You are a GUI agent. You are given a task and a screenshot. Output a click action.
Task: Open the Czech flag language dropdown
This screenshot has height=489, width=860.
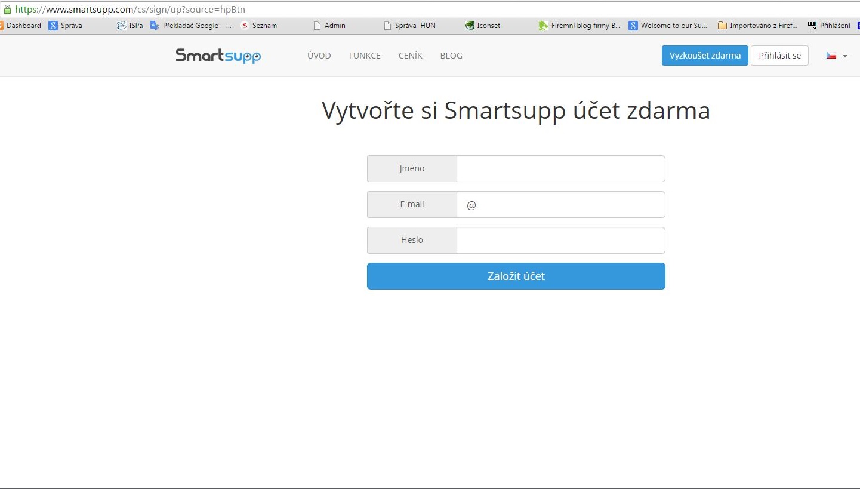coord(836,56)
